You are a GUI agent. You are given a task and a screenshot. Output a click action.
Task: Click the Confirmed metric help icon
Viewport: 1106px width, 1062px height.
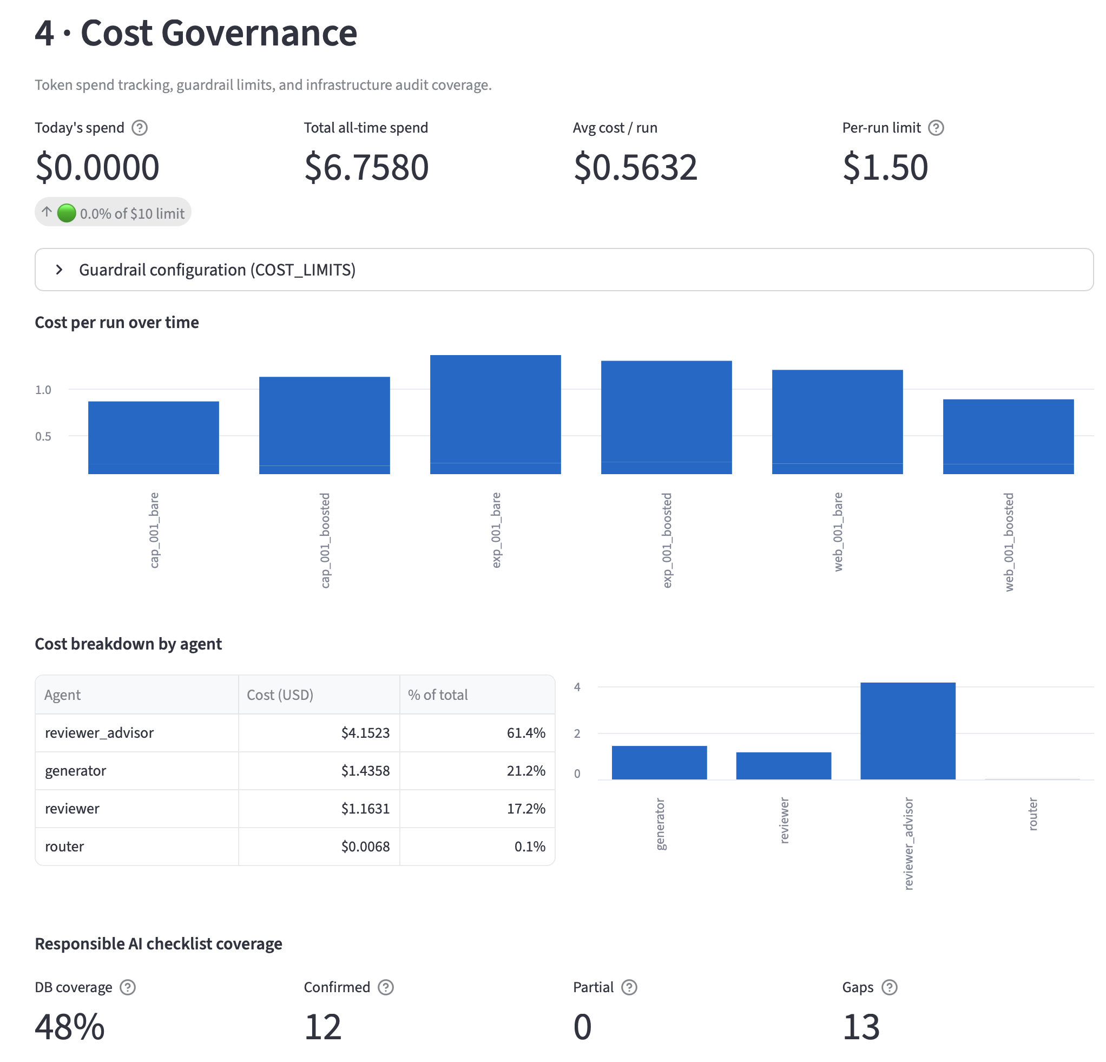(386, 987)
